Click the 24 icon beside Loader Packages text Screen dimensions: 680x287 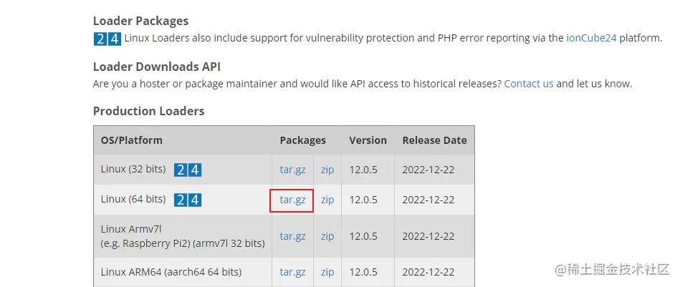coord(107,39)
